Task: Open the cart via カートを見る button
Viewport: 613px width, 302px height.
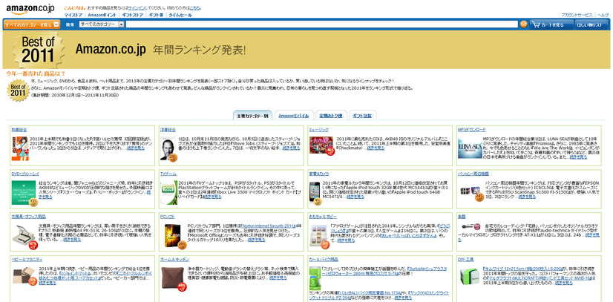Action: [551, 24]
